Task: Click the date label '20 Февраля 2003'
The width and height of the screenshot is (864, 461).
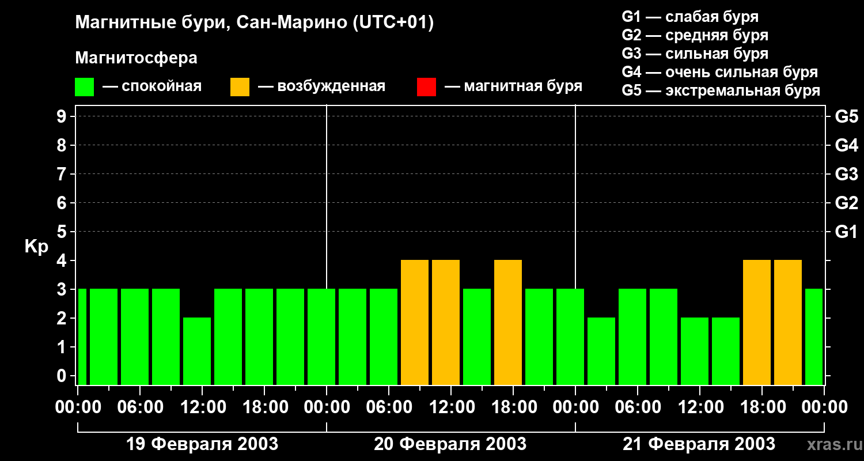Action: click(450, 444)
